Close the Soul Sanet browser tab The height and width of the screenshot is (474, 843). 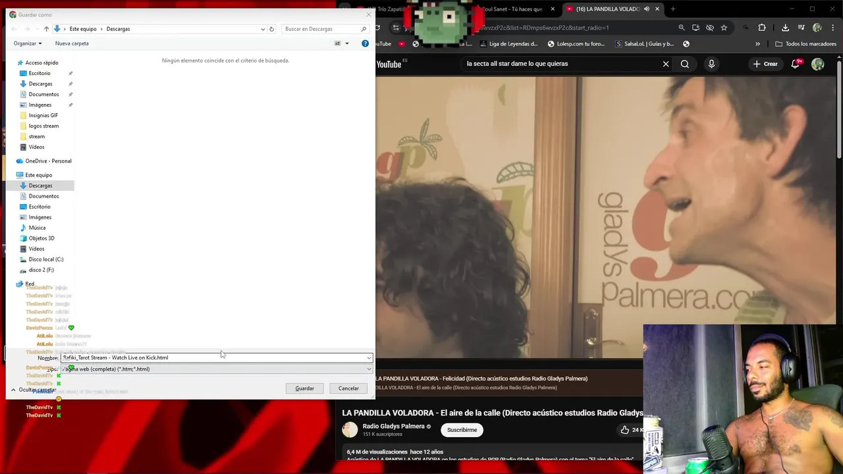(x=553, y=9)
